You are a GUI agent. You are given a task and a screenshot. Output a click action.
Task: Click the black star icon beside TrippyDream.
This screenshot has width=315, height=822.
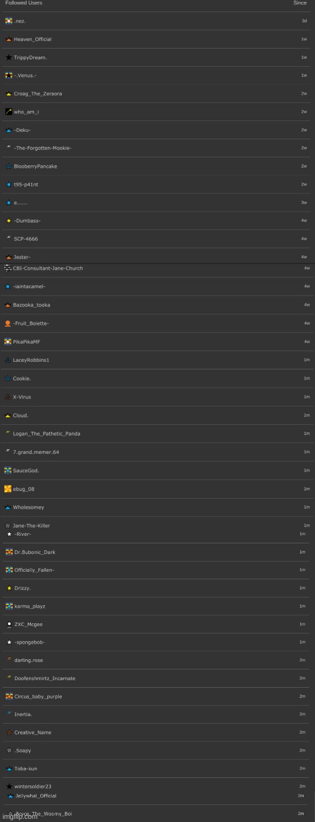coord(8,57)
